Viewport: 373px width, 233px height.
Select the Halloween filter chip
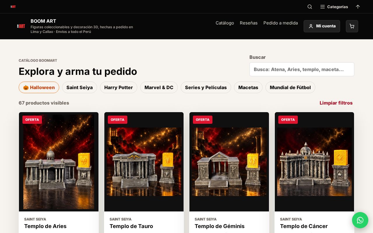(x=39, y=87)
